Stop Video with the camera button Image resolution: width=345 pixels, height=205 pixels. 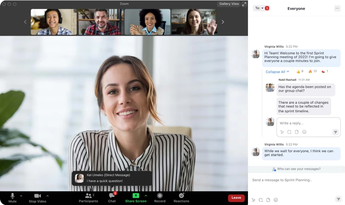pyautogui.click(x=38, y=196)
